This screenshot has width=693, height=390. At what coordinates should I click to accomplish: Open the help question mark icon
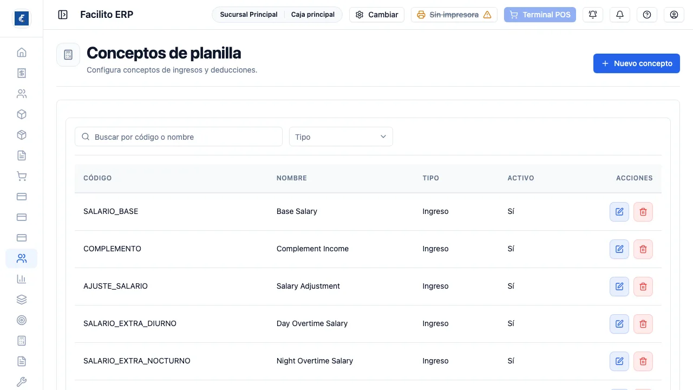[647, 15]
